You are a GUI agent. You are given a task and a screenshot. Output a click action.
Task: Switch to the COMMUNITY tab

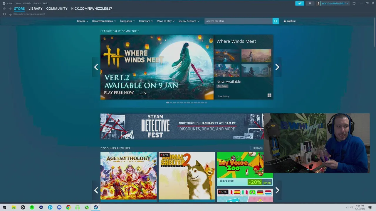(x=57, y=8)
